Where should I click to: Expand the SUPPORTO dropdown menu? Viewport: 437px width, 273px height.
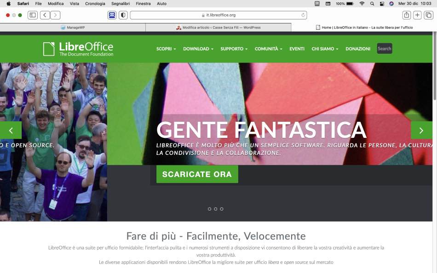tap(234, 49)
